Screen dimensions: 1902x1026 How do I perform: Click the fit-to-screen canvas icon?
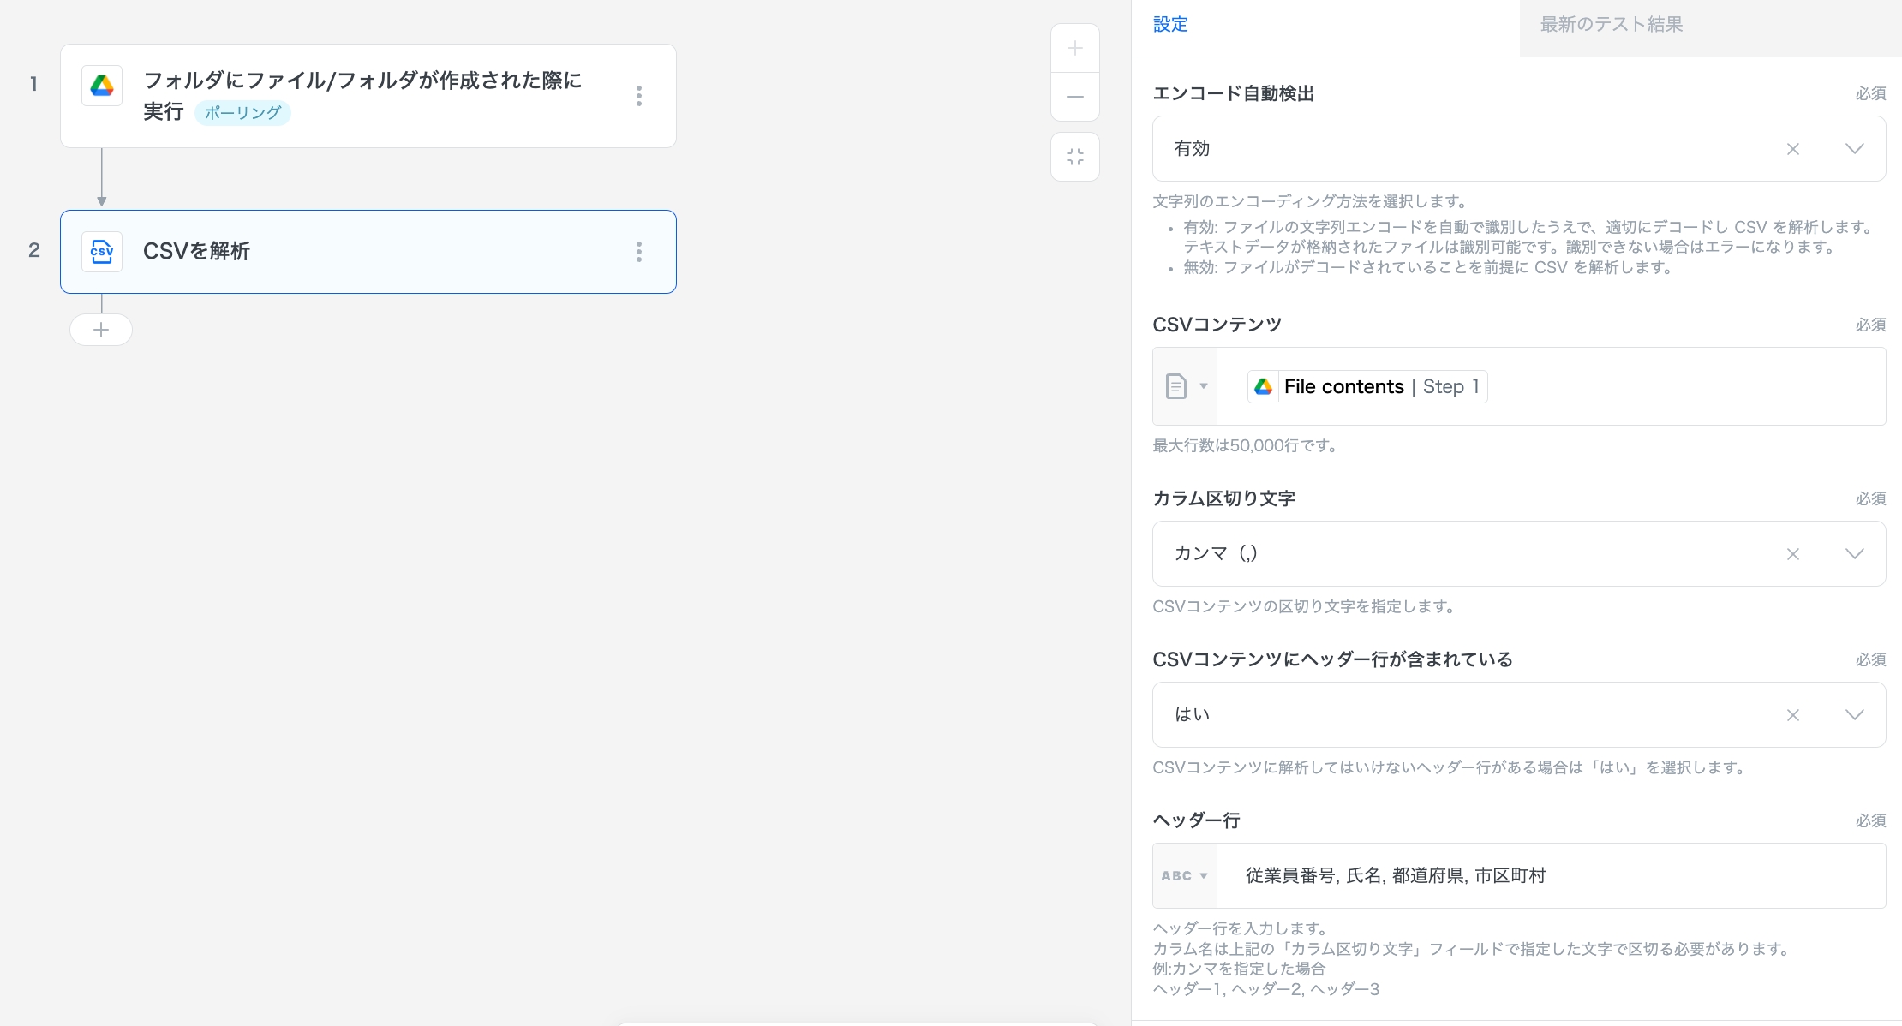[1075, 157]
